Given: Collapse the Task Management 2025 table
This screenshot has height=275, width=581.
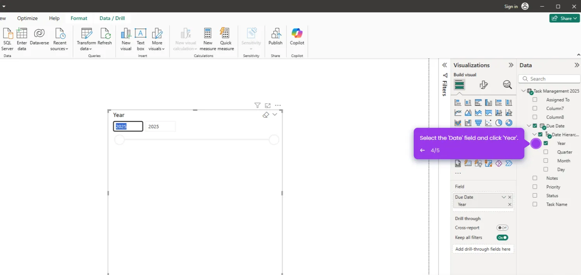Looking at the screenshot, I should pos(524,91).
